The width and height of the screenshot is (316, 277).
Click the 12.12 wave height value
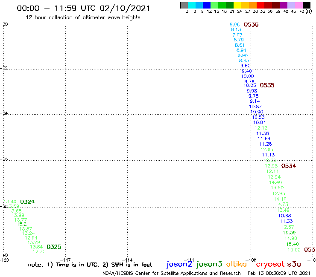[261, 128]
